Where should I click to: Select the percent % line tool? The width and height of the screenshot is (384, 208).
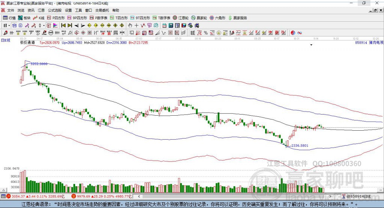tap(206, 33)
